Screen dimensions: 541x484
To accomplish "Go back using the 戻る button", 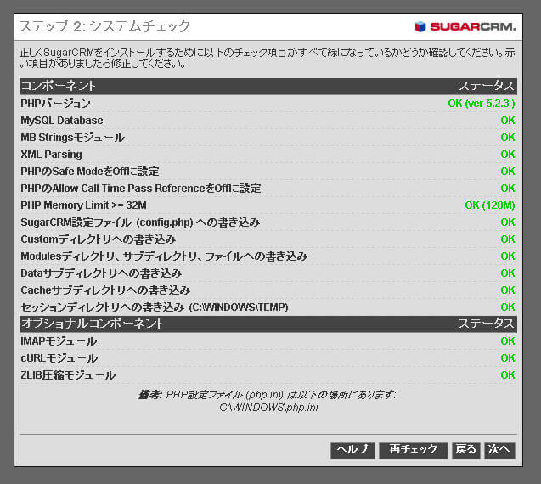I will pos(465,450).
